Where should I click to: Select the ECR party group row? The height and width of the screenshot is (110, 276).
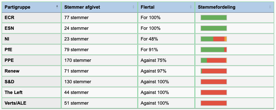[x=138, y=18]
